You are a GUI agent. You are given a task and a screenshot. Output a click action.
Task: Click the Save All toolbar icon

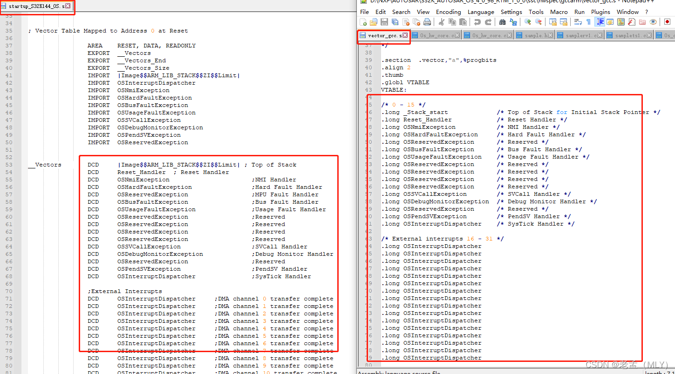pyautogui.click(x=395, y=22)
